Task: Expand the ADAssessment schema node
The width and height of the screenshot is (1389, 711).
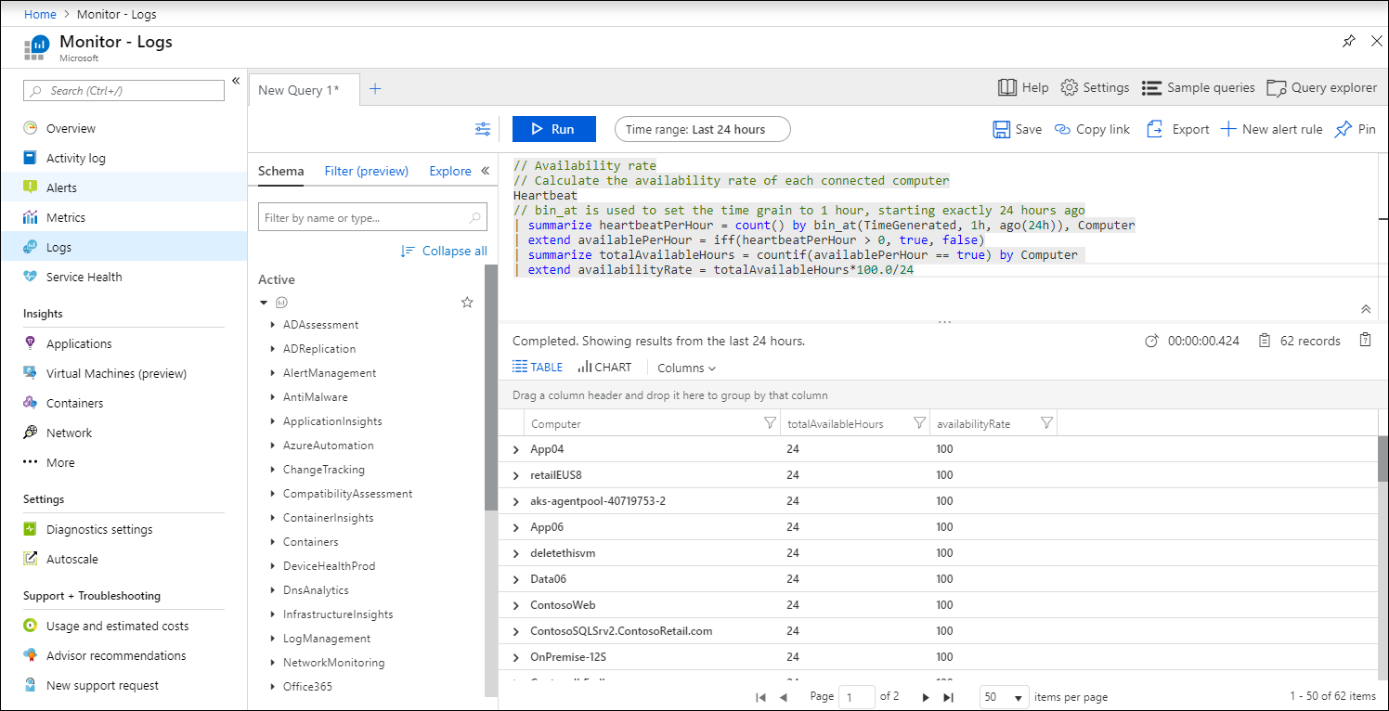Action: tap(272, 325)
